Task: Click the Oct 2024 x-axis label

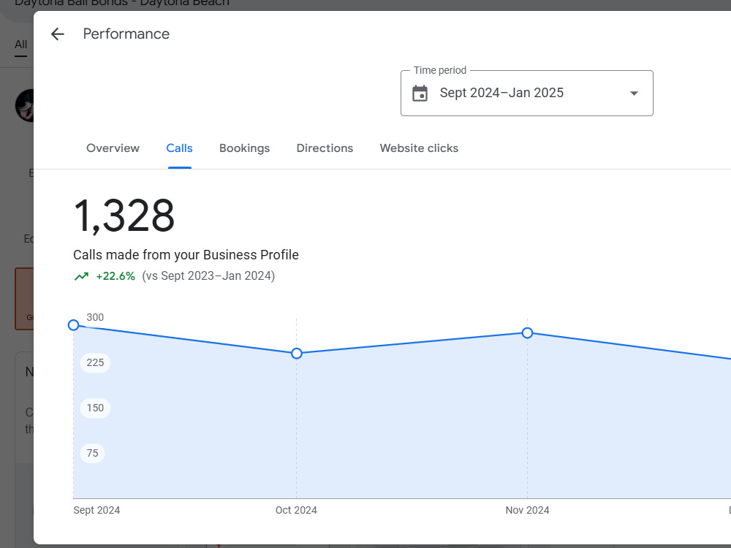Action: (x=296, y=510)
